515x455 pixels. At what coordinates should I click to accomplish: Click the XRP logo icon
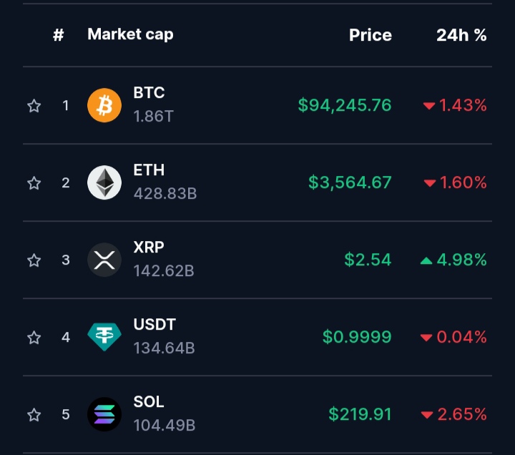(x=104, y=260)
